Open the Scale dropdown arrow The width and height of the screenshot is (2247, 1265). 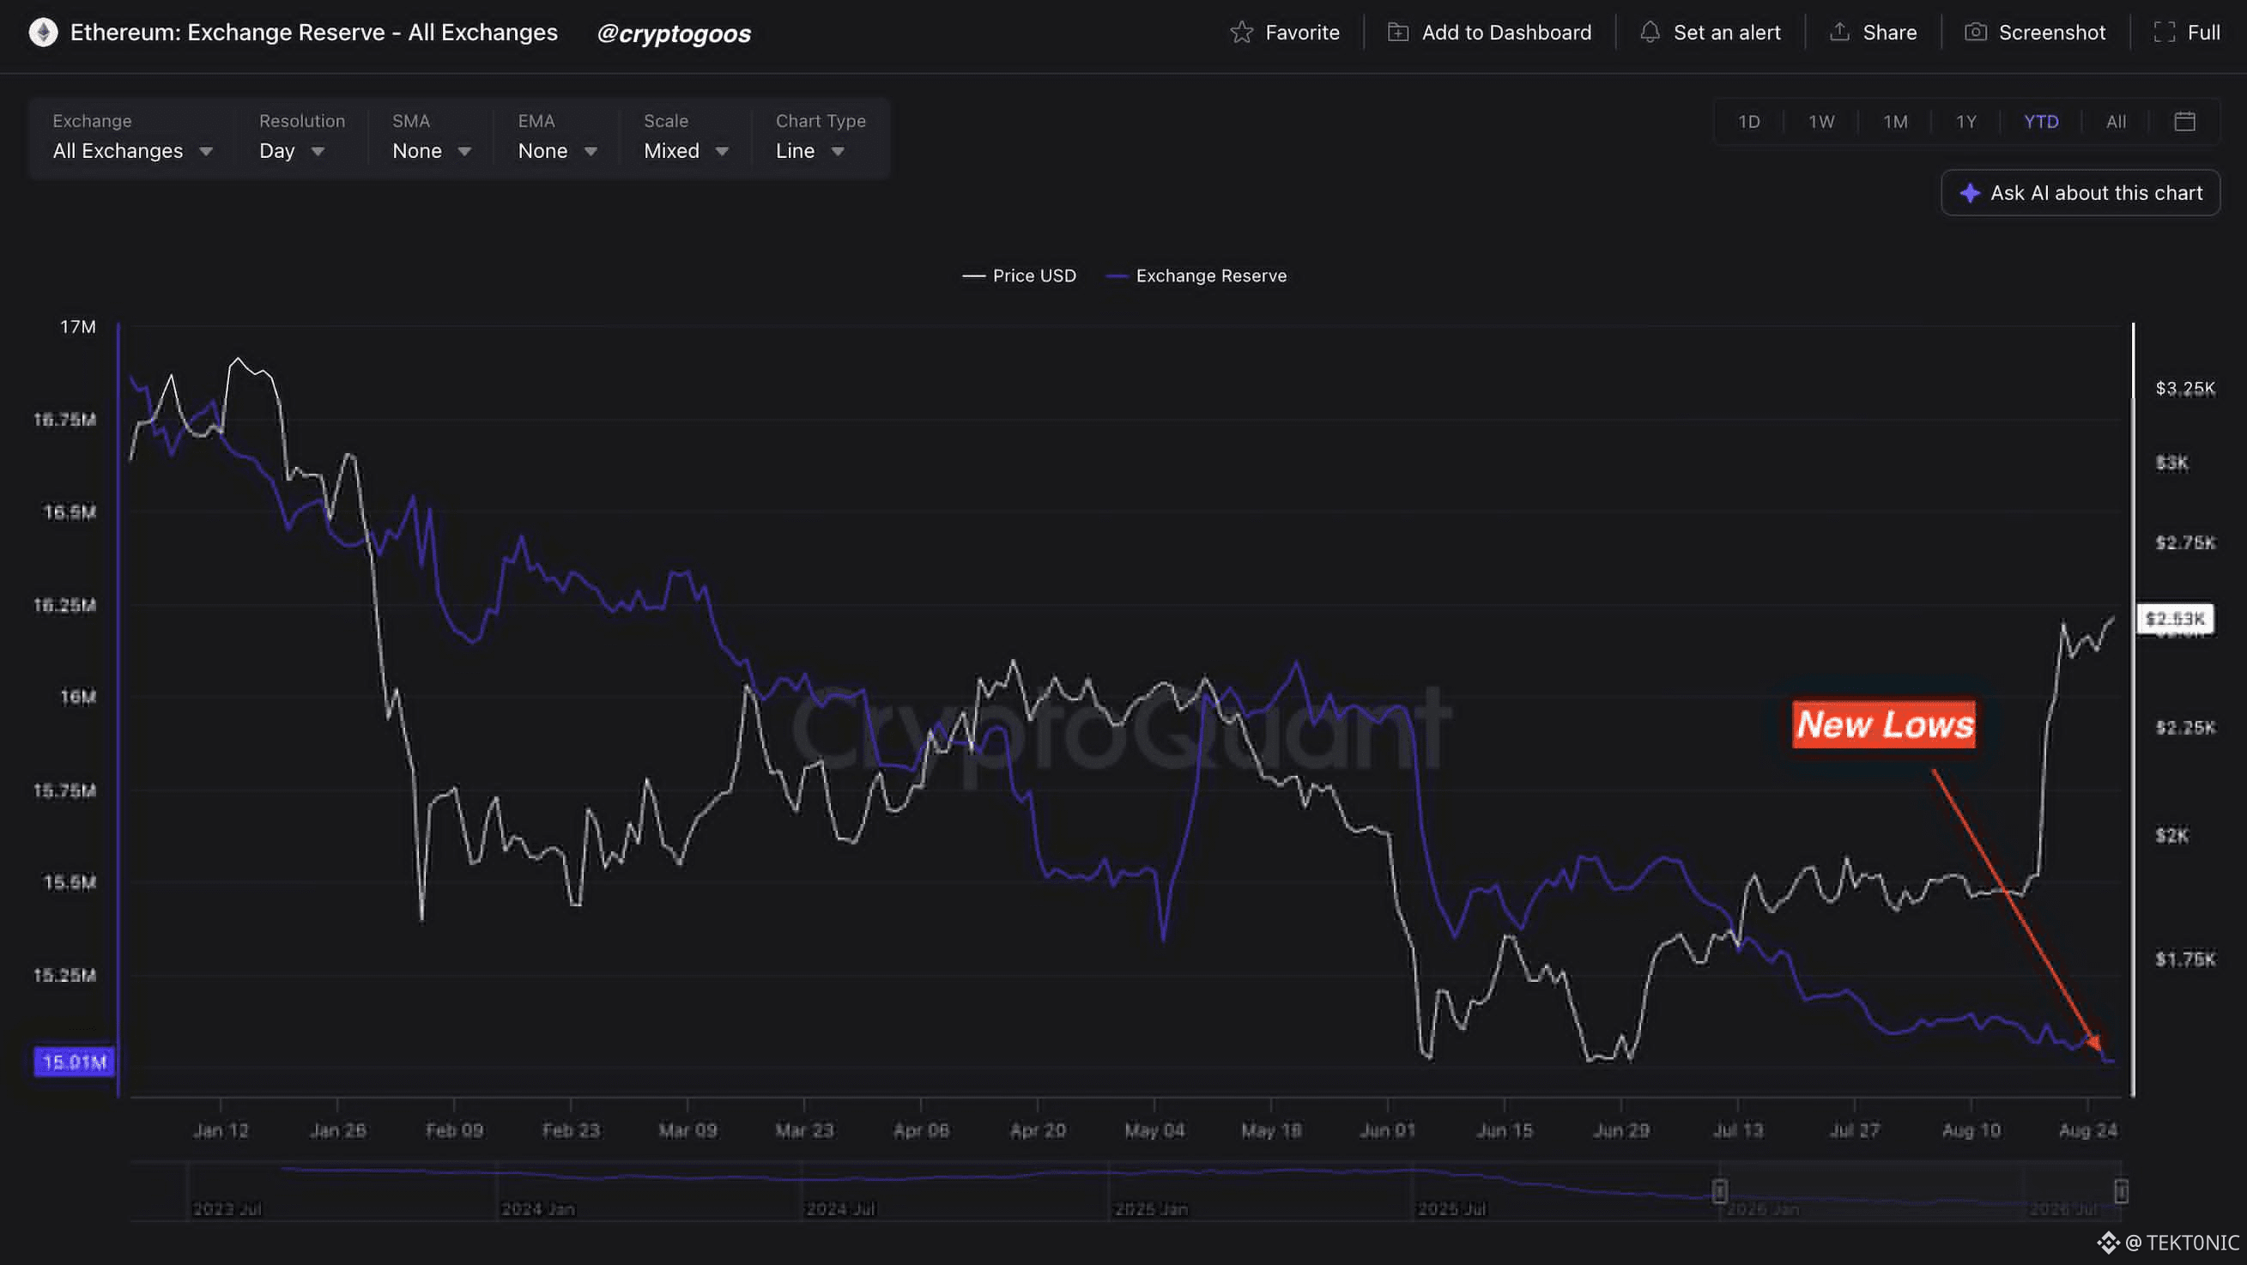tap(723, 152)
